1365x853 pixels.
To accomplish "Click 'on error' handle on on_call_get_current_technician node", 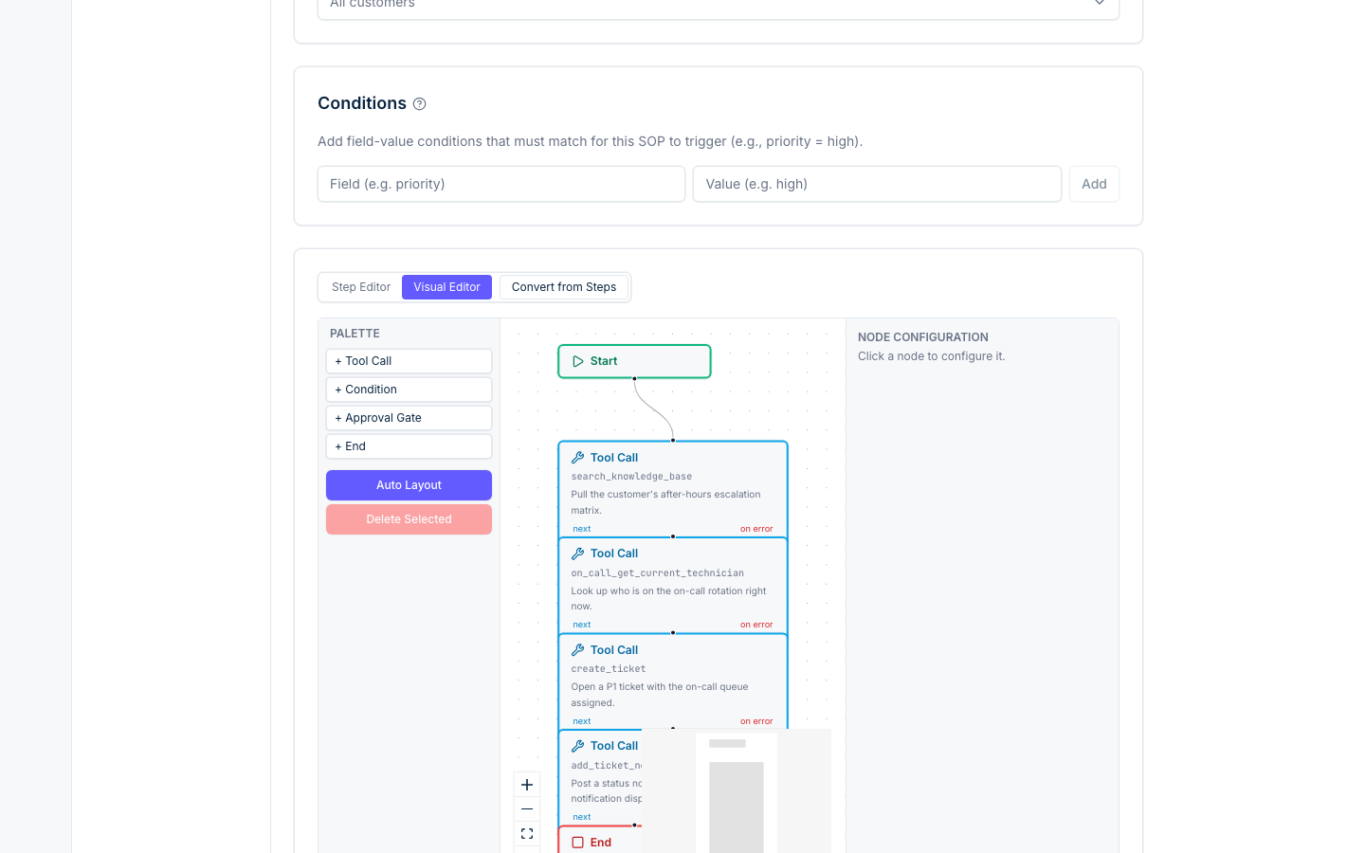I will tap(756, 625).
